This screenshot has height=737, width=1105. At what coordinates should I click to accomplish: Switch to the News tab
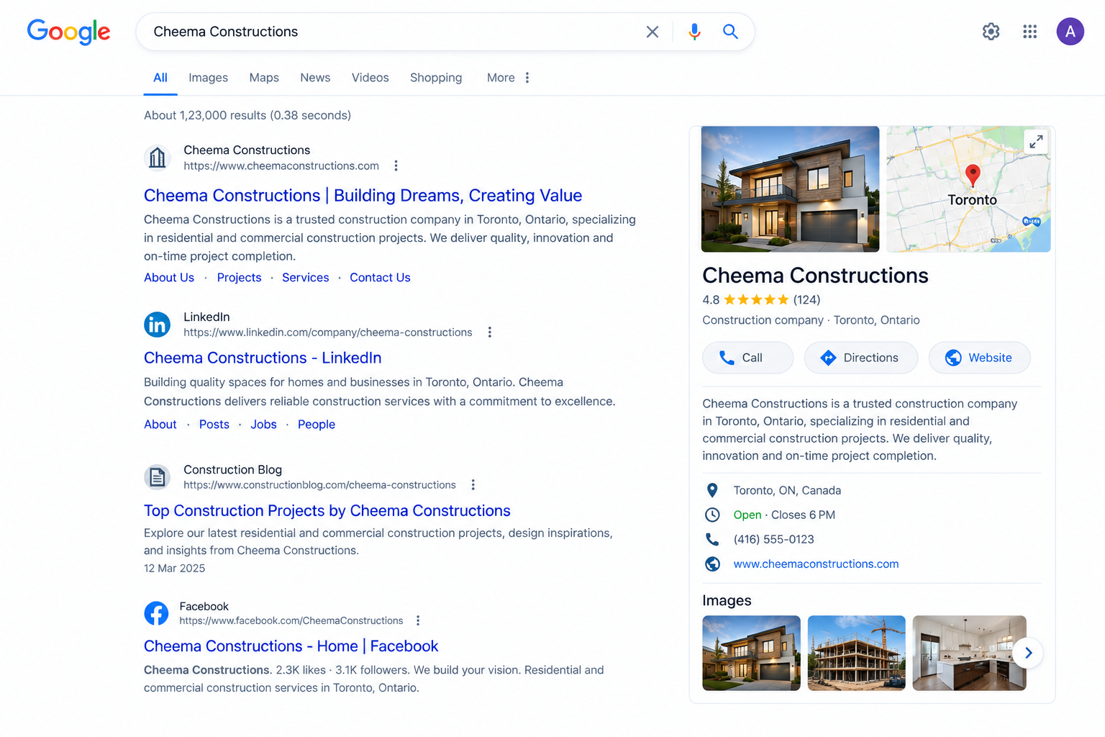point(315,78)
